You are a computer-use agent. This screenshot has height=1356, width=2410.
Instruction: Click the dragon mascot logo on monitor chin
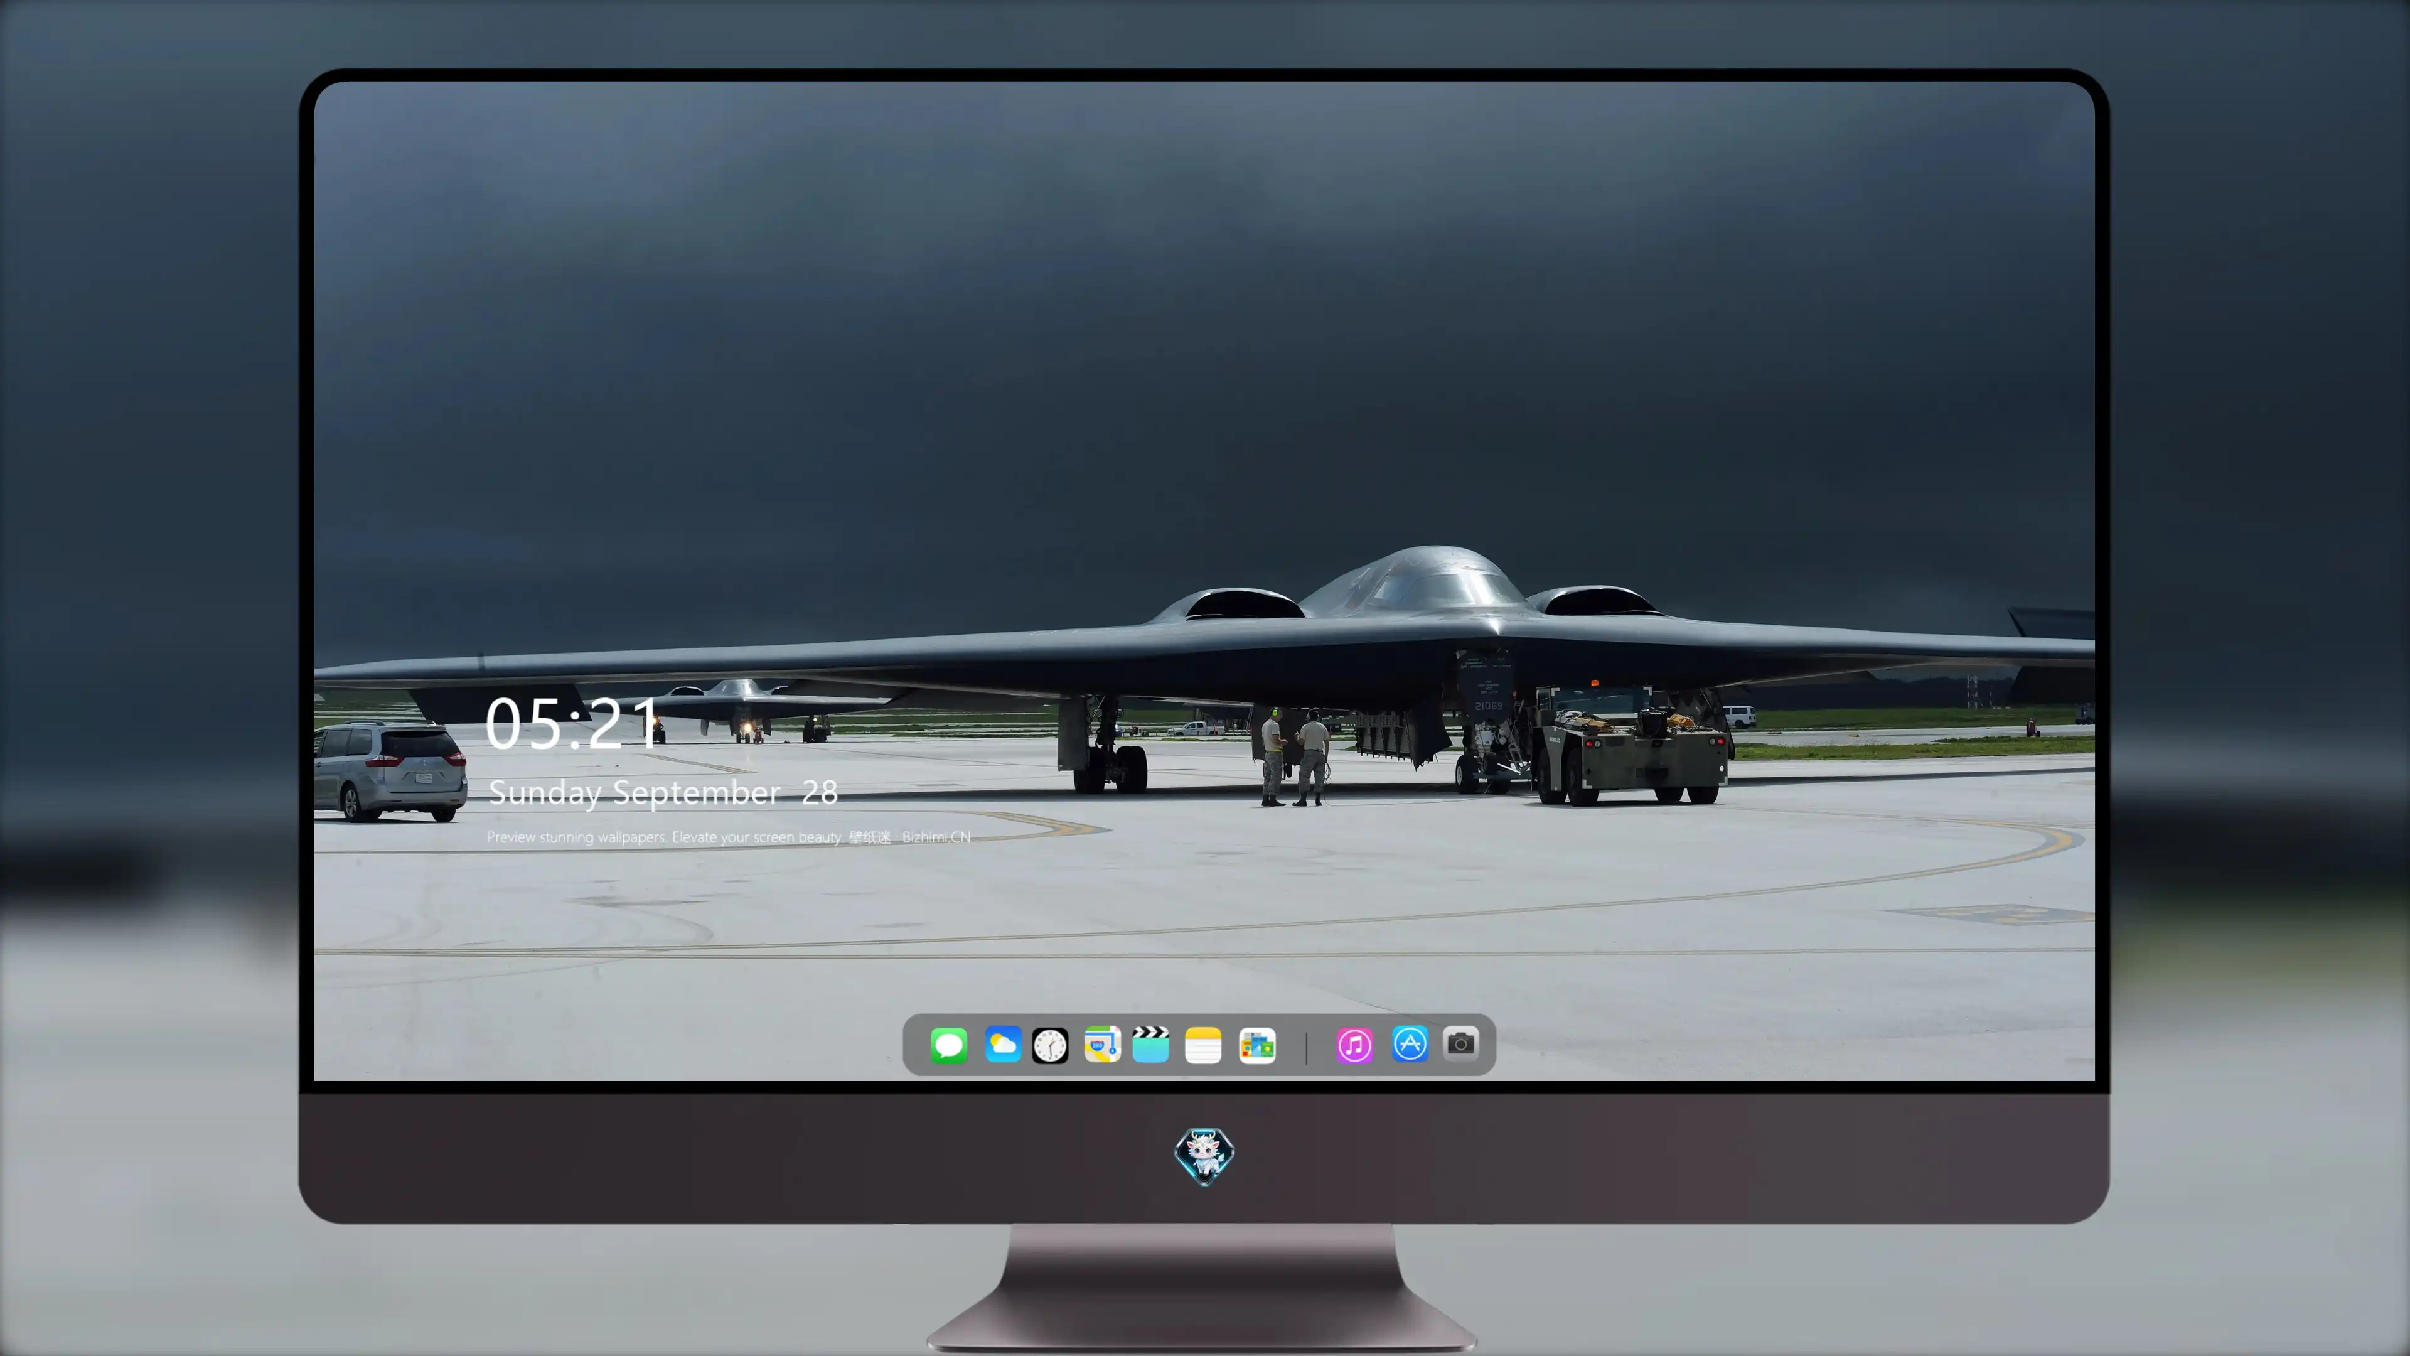[1204, 1156]
